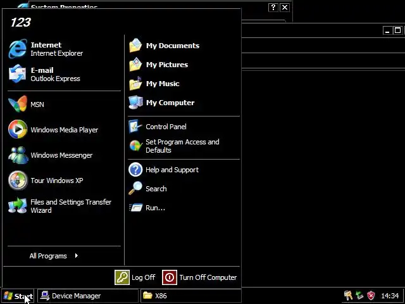Click the My Documents label
This screenshot has width=405, height=304.
click(x=173, y=46)
